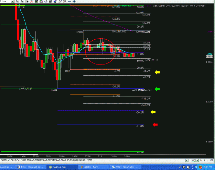Screen dimensions: 215x170
Task: Click the scroll-left arrow button at the chart bottom
Action: [x=186, y=160]
